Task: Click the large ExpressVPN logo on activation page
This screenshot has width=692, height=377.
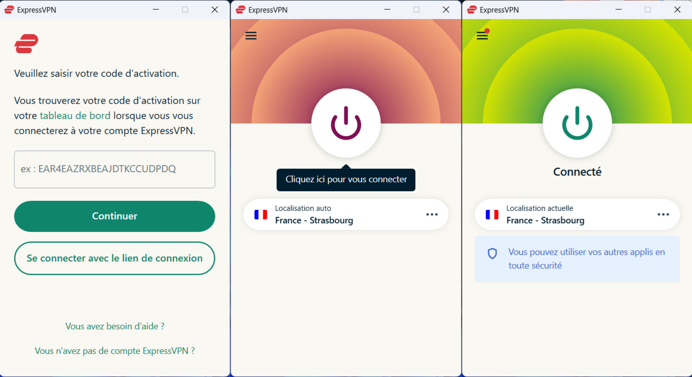Action: (x=26, y=44)
